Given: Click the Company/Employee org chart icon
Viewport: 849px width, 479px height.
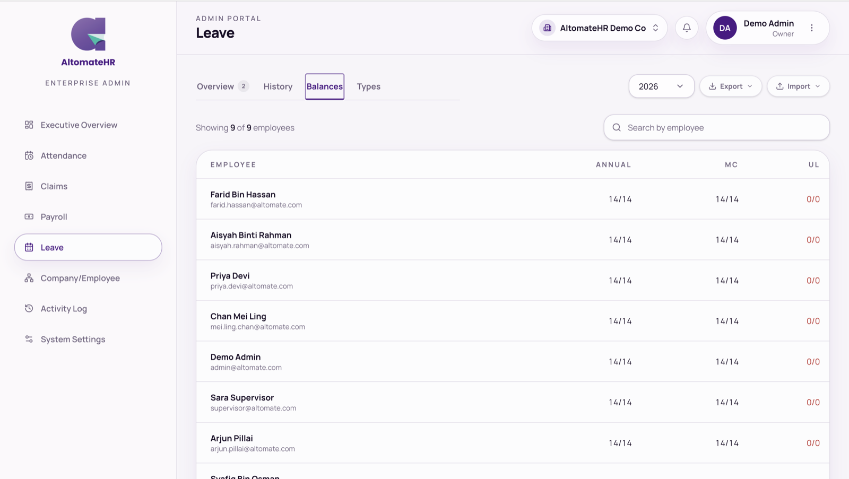Looking at the screenshot, I should click(x=29, y=278).
